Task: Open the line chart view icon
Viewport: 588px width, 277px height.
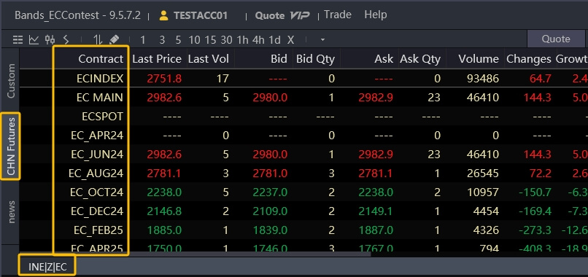Action: [x=34, y=39]
